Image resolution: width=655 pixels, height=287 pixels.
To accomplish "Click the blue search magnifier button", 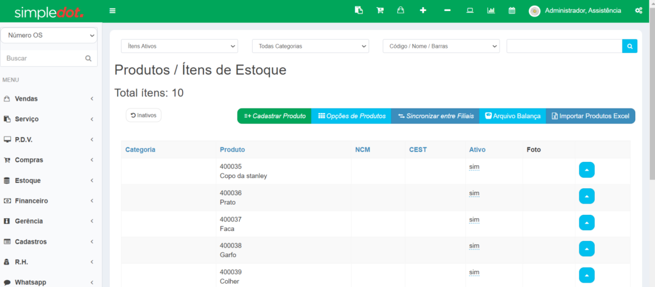I will pos(629,47).
